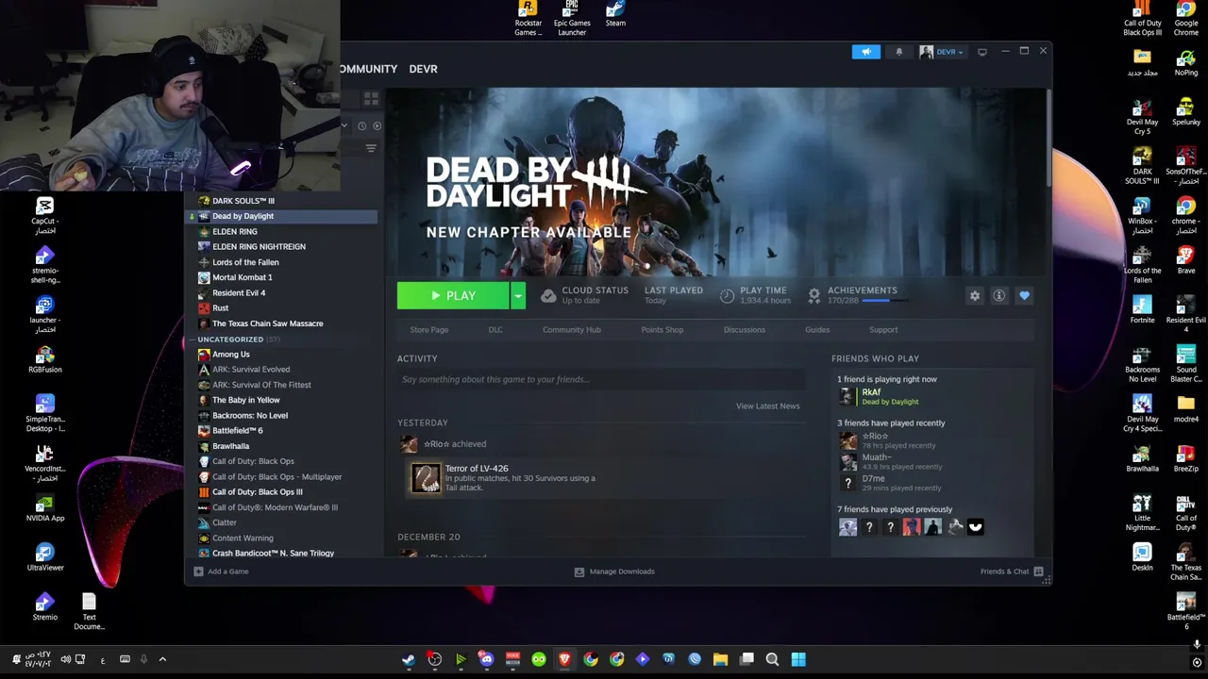Click View Latest News link
The height and width of the screenshot is (679, 1208).
pyautogui.click(x=767, y=406)
